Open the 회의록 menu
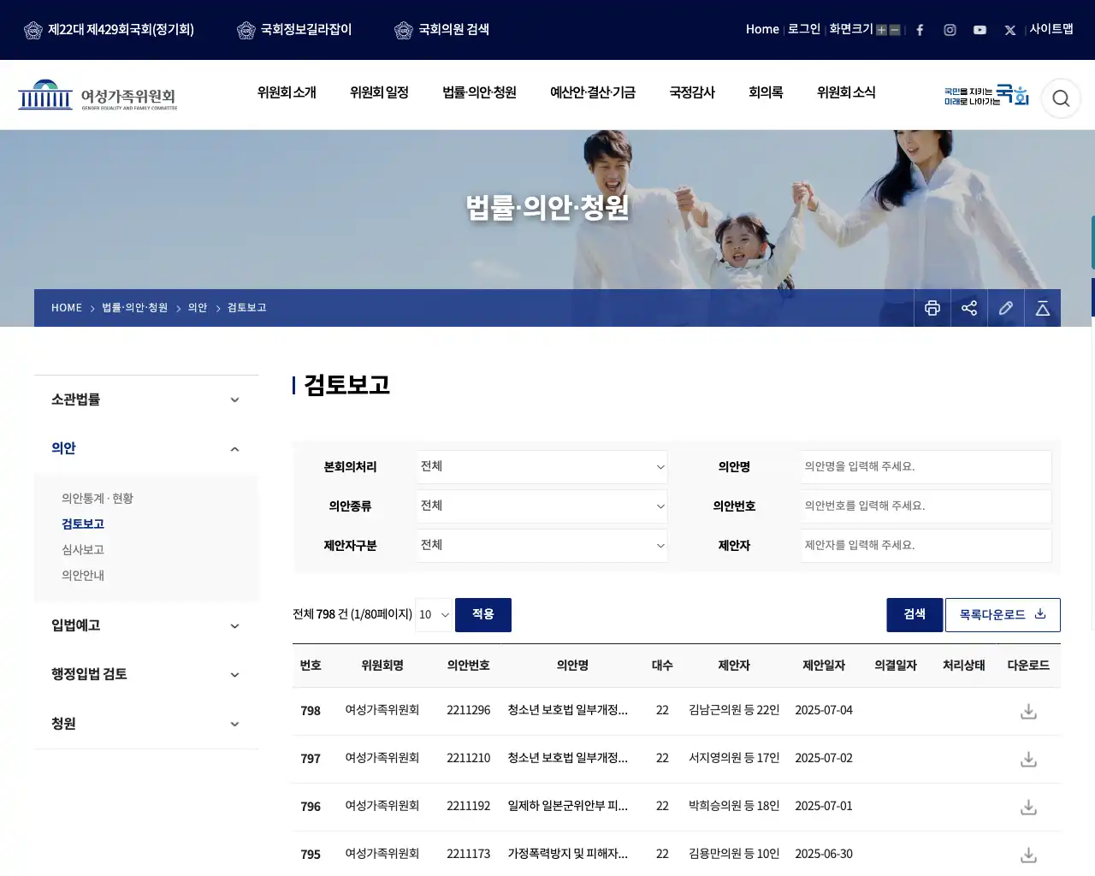The width and height of the screenshot is (1095, 876). 766,92
